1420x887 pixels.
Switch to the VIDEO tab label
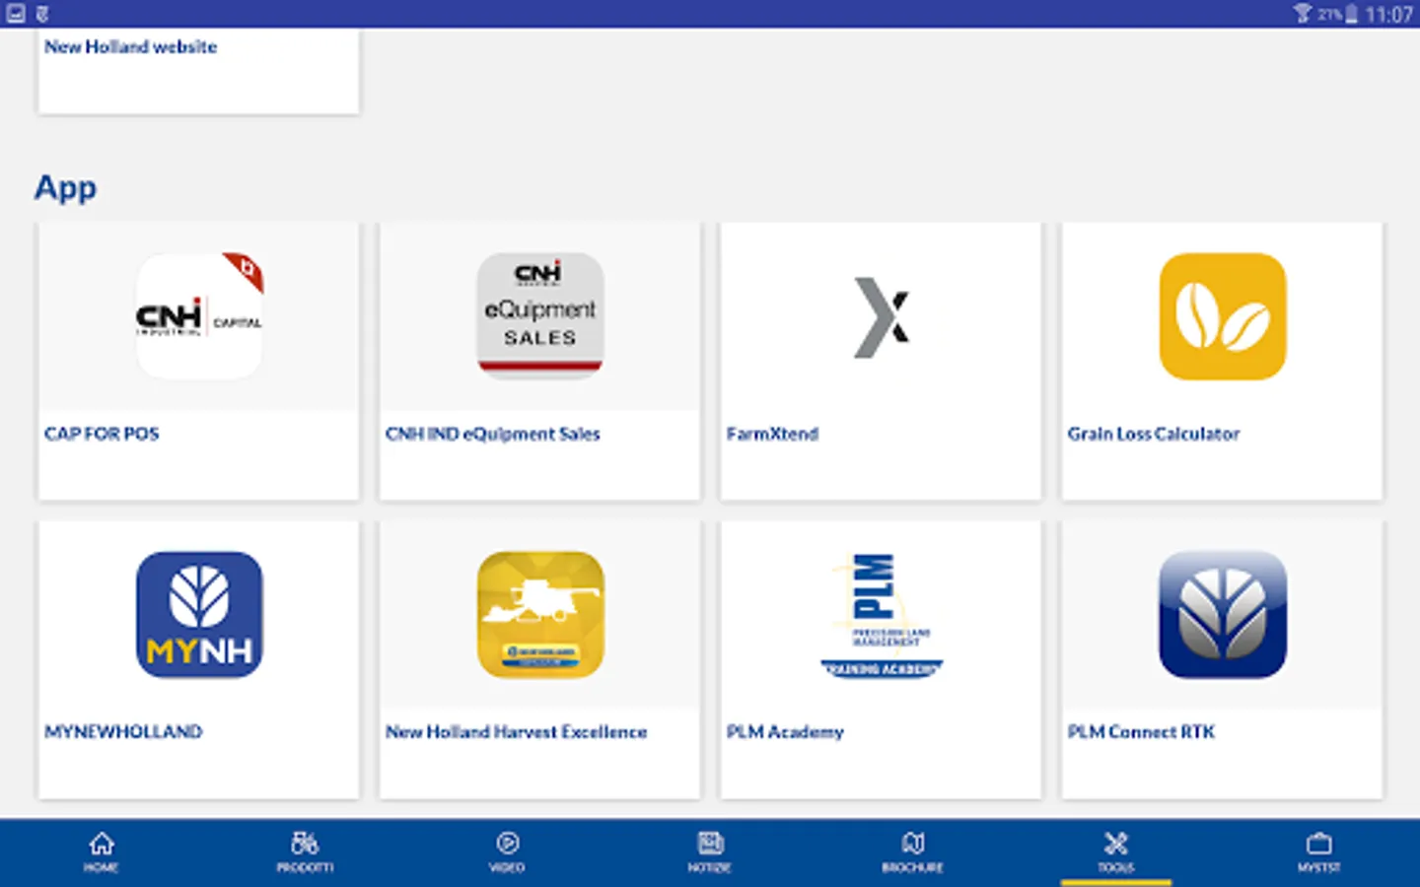tap(508, 867)
